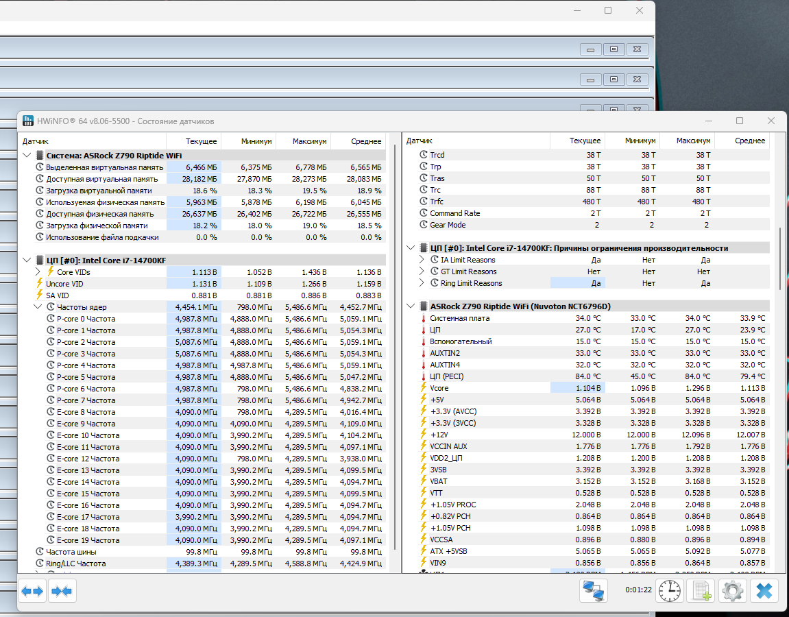Image resolution: width=789 pixels, height=617 pixels.
Task: Maximize the background window behind HWiNFO
Action: pos(608,10)
